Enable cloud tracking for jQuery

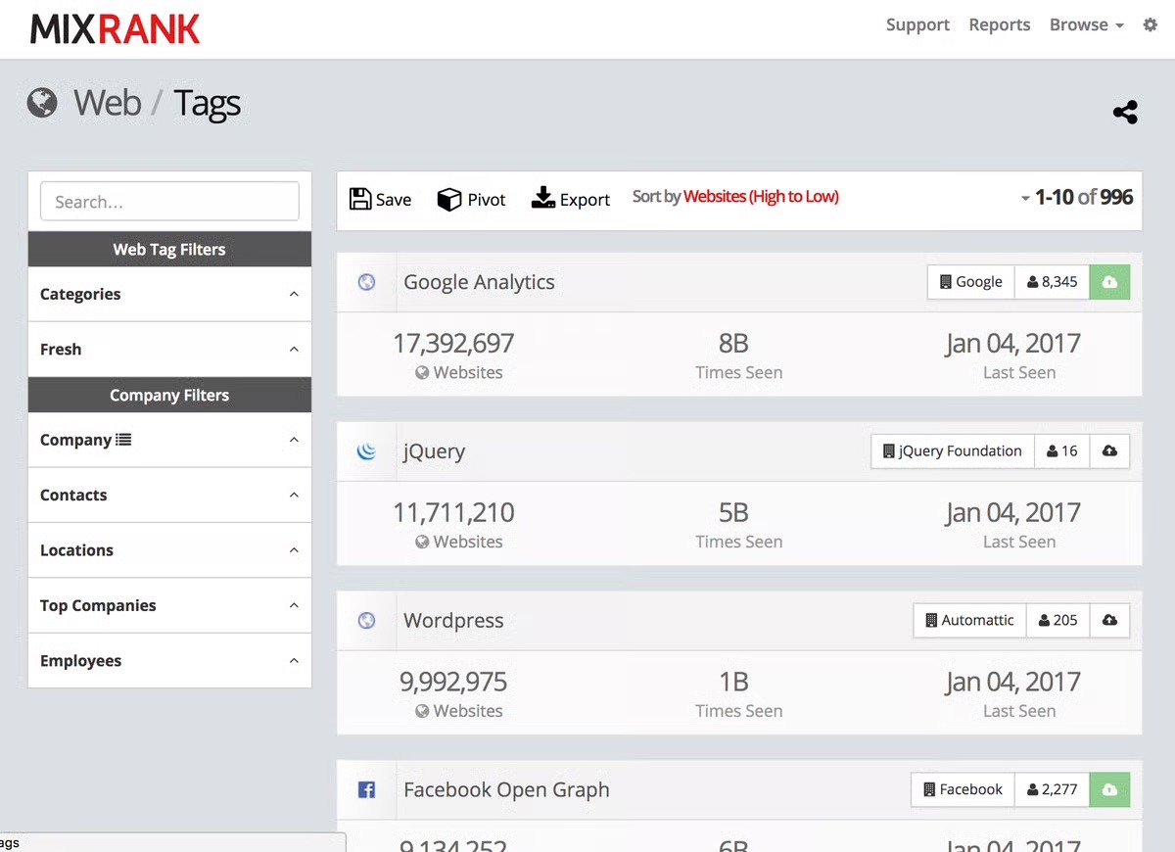[x=1109, y=450]
